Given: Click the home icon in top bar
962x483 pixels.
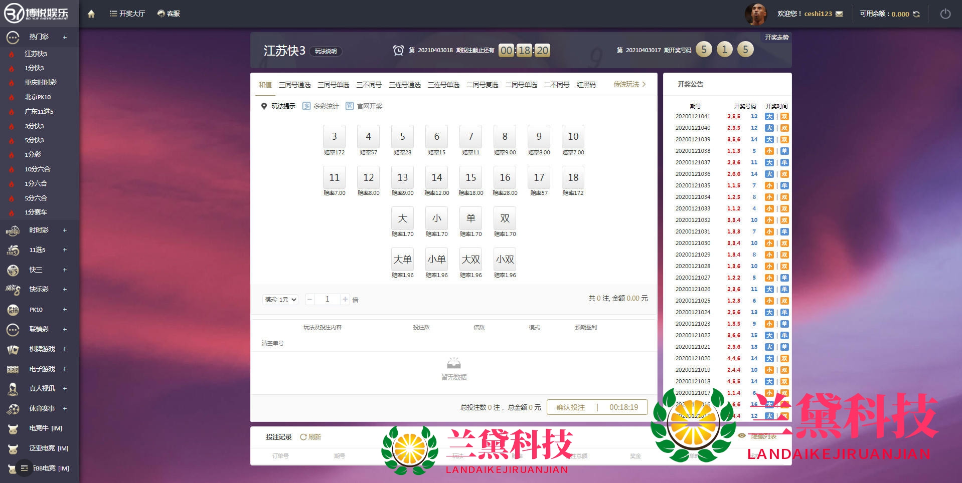Looking at the screenshot, I should tap(91, 14).
